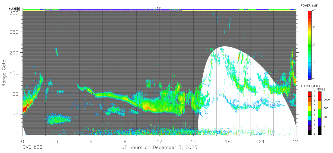
Task: Click the 24 tick on the UT hours axis
Action: (x=296, y=141)
